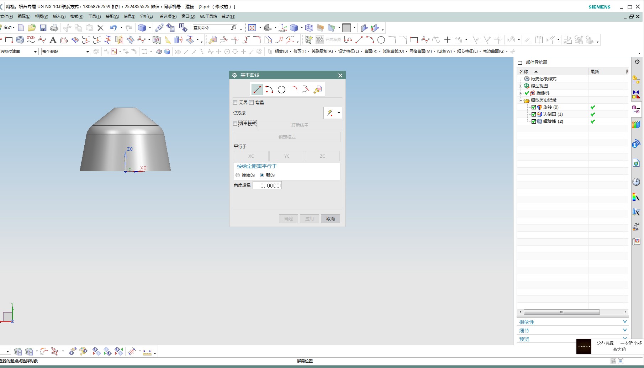644x368 pixels.
Task: Click the Fit view icon
Action: 252,28
